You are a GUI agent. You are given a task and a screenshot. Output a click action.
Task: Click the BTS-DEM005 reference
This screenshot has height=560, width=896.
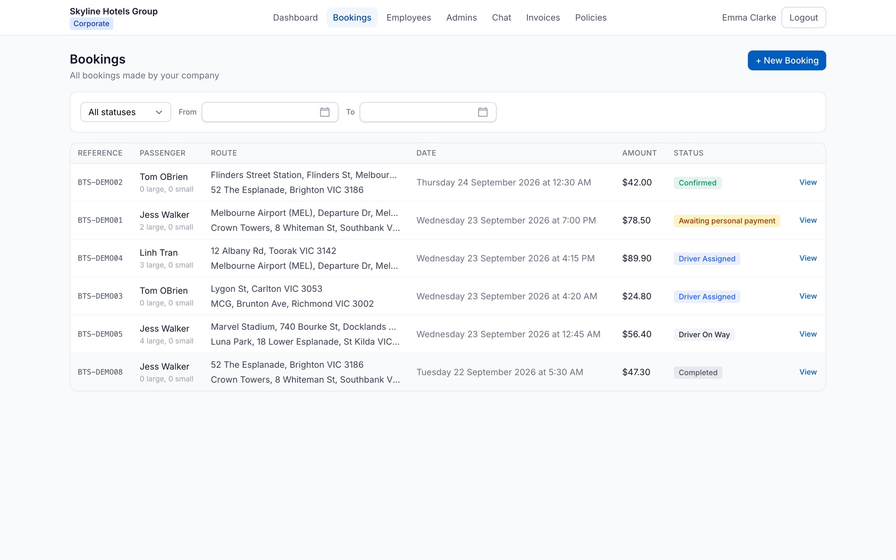pyautogui.click(x=100, y=334)
